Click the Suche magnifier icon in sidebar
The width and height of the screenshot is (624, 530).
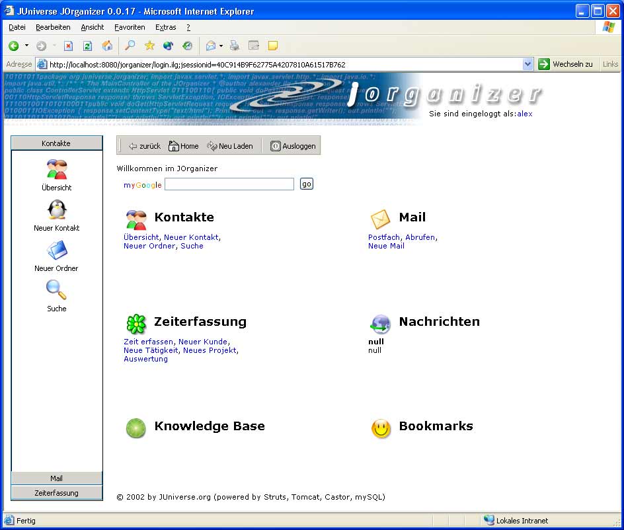pyautogui.click(x=56, y=291)
